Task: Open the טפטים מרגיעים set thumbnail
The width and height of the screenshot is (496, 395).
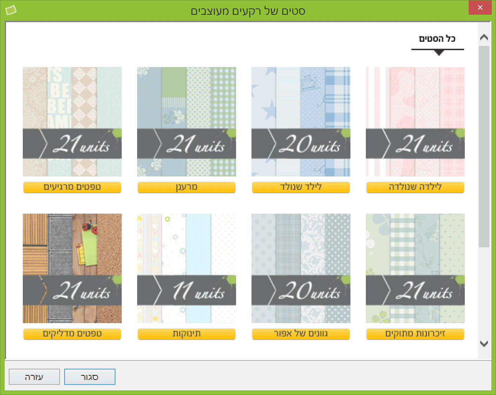Action: [72, 121]
